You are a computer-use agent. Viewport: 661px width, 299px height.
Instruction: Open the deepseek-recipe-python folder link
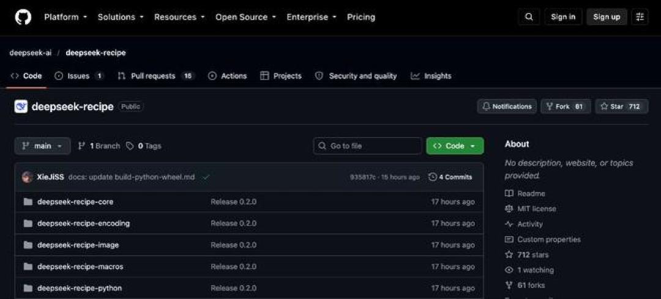click(80, 289)
